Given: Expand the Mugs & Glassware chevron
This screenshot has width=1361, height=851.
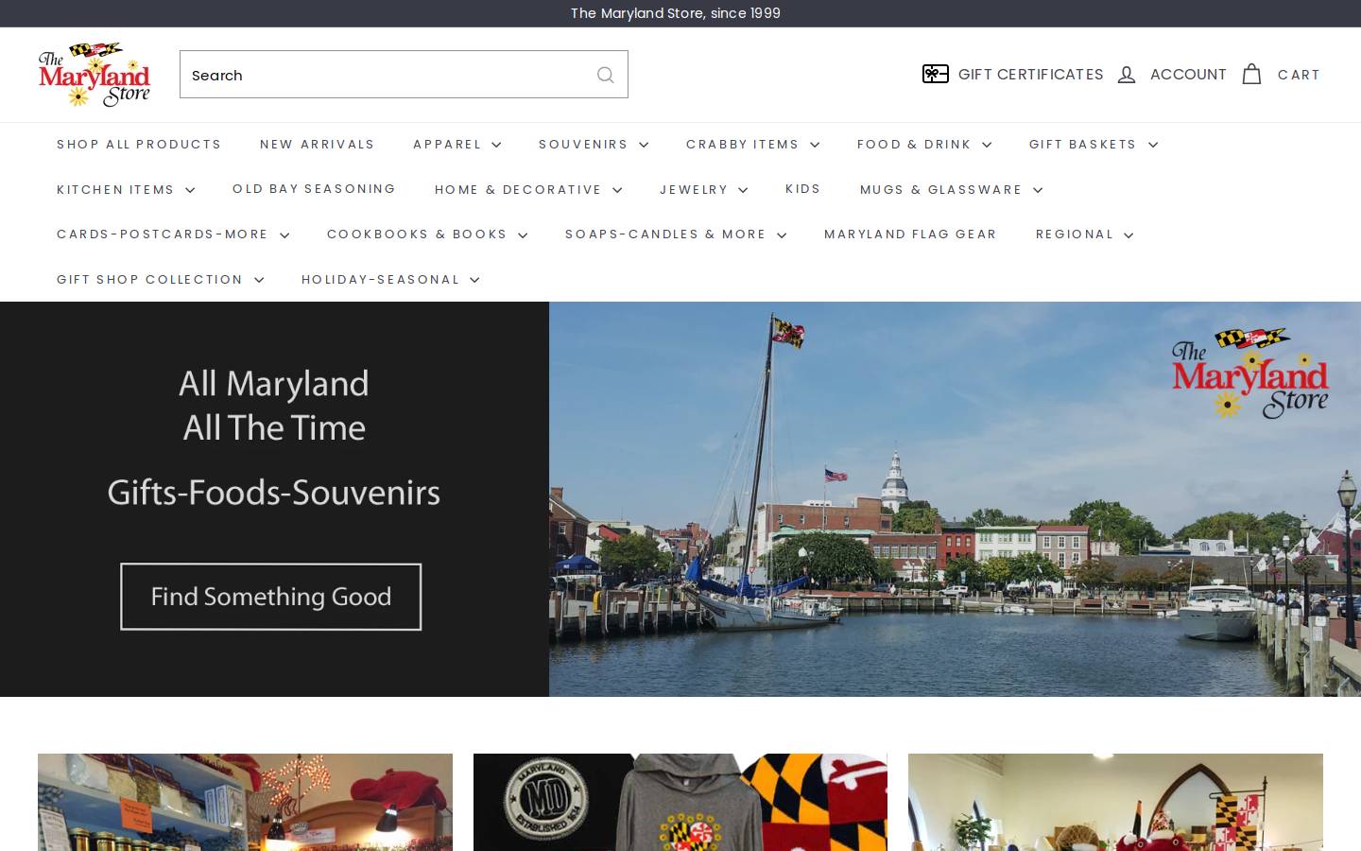Looking at the screenshot, I should coord(1038,190).
